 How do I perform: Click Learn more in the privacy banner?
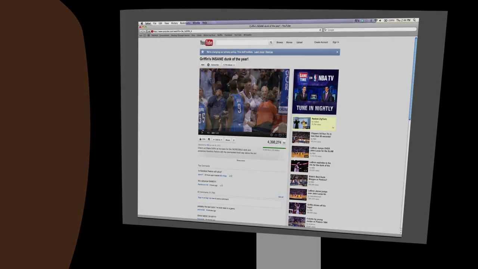pyautogui.click(x=259, y=52)
